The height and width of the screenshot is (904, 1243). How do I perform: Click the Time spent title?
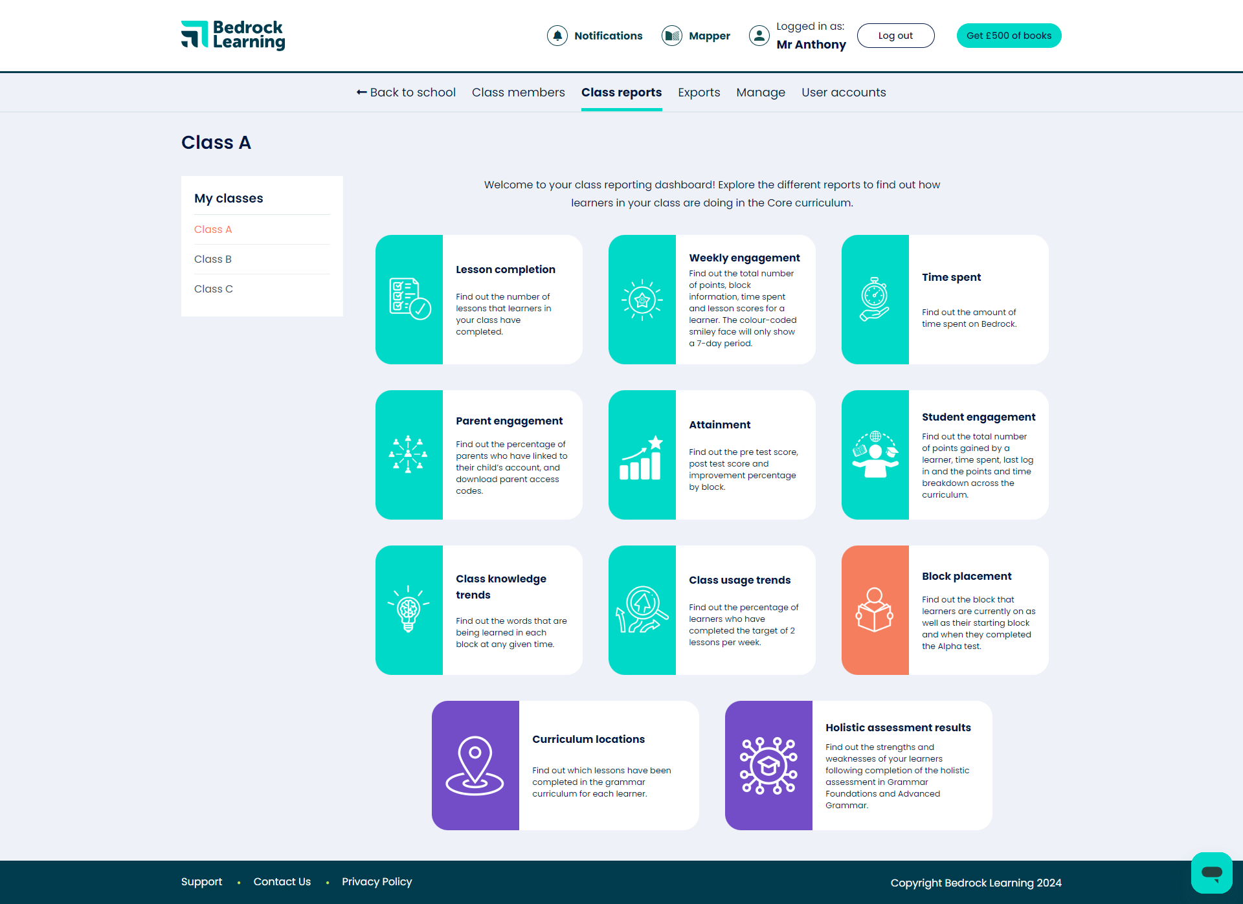point(952,277)
